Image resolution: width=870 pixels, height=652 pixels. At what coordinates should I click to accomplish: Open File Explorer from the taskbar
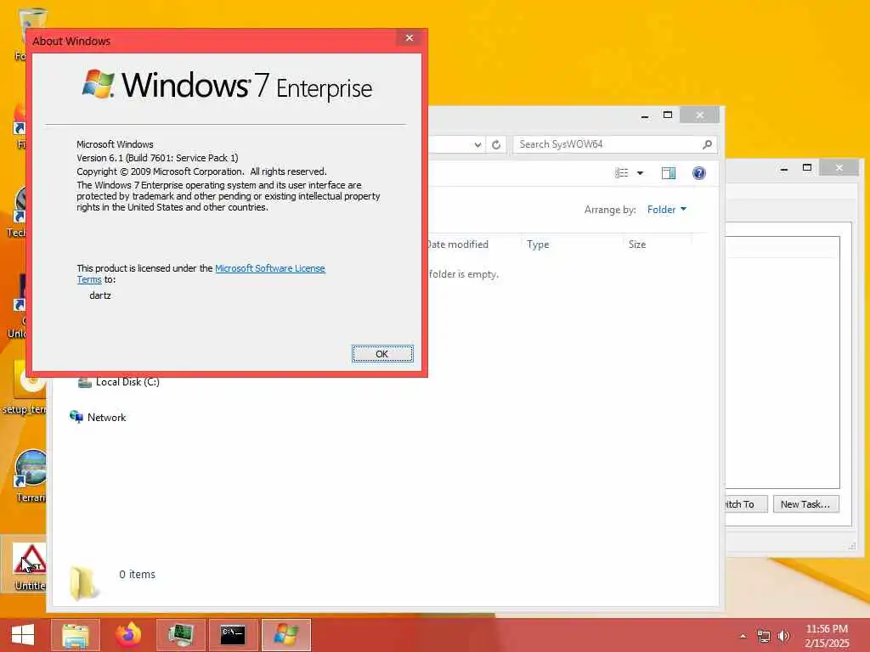[76, 634]
